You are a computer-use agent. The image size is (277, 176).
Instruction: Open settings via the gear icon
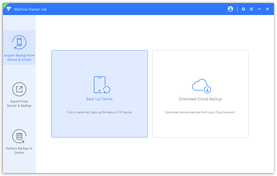[x=243, y=9]
